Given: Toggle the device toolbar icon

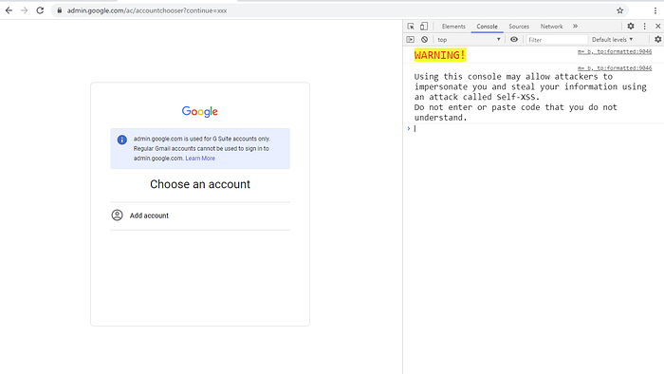Looking at the screenshot, I should [x=424, y=27].
